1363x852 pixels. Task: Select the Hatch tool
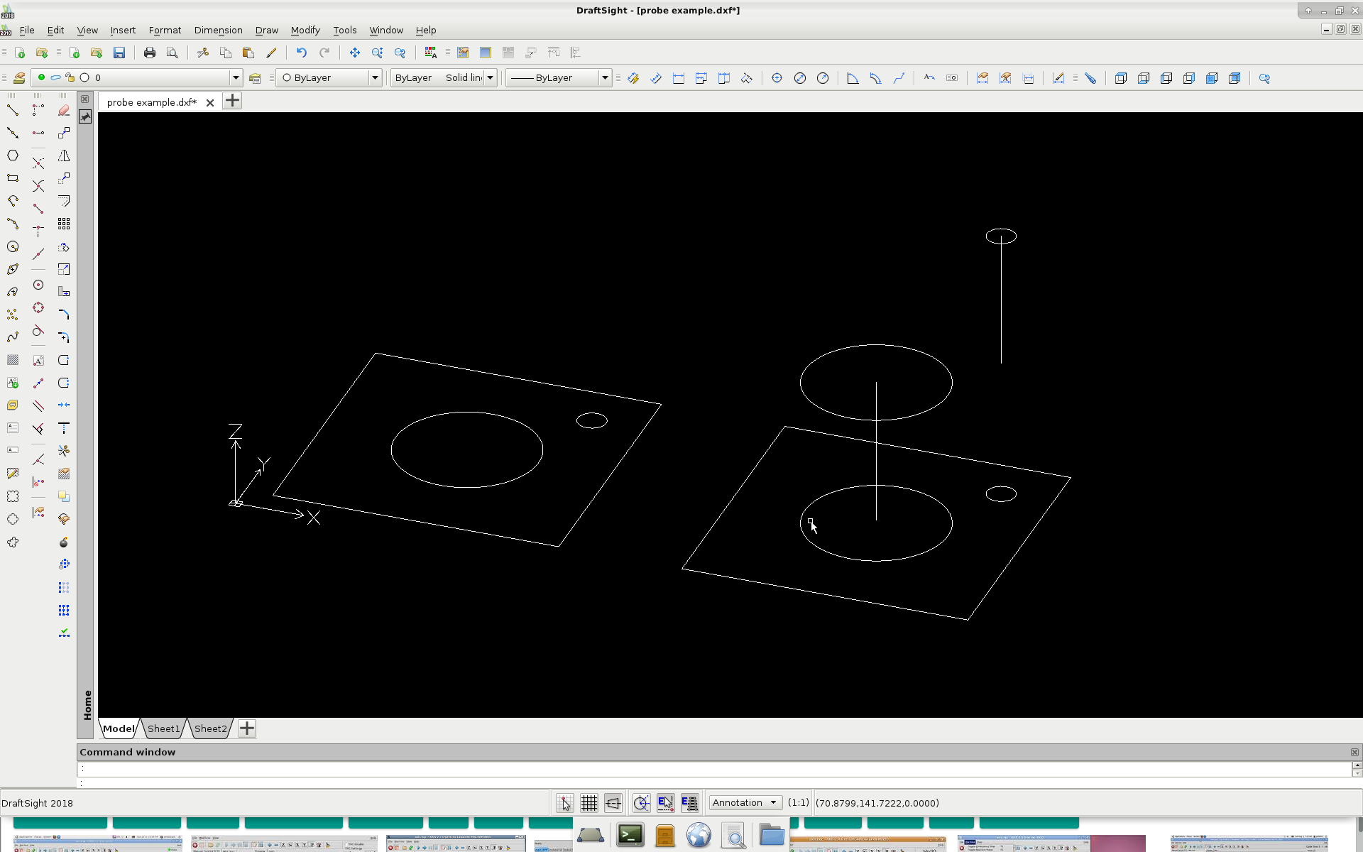(13, 360)
